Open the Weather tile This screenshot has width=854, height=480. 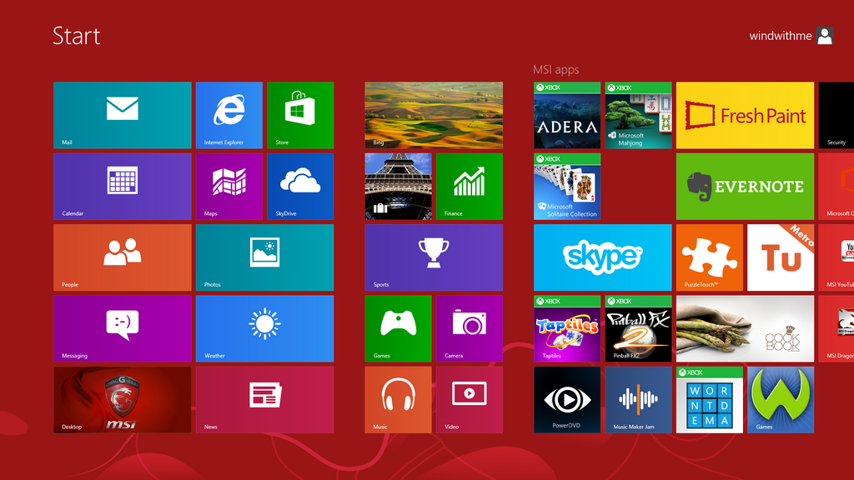coord(264,328)
